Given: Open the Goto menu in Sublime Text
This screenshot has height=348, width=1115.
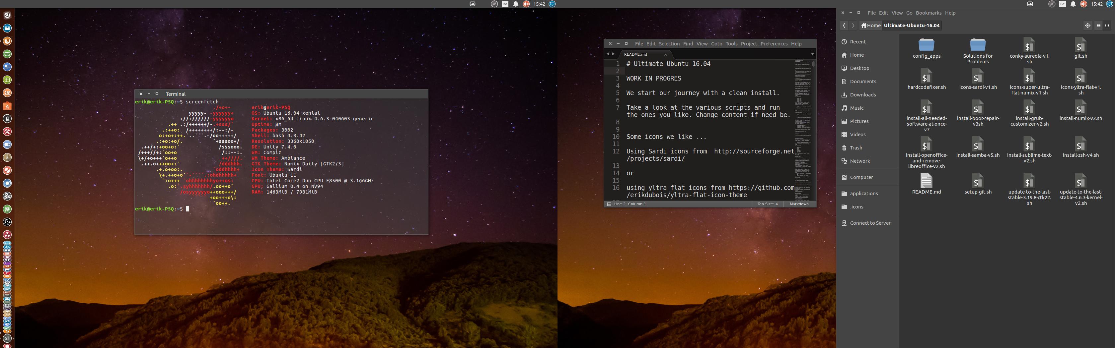Looking at the screenshot, I should (x=716, y=44).
